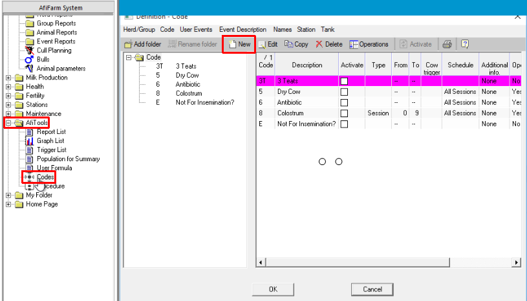Viewport: 527px width, 301px height.
Task: Check the Activate box for Antibiotic
Action: pos(344,102)
